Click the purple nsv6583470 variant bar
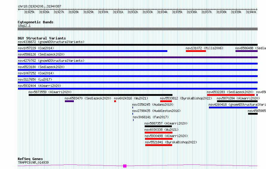The height and width of the screenshot is (169, 266). (x=69, y=101)
